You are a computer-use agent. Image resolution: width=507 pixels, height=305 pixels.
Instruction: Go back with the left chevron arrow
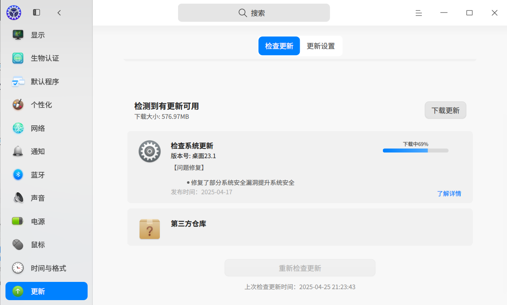[x=59, y=13]
